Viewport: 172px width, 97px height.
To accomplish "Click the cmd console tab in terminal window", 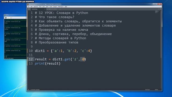I will [x=9, y=18].
